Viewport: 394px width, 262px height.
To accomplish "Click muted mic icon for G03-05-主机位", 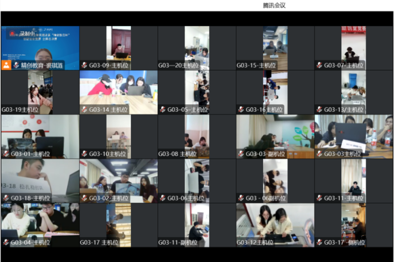I will click(x=162, y=110).
